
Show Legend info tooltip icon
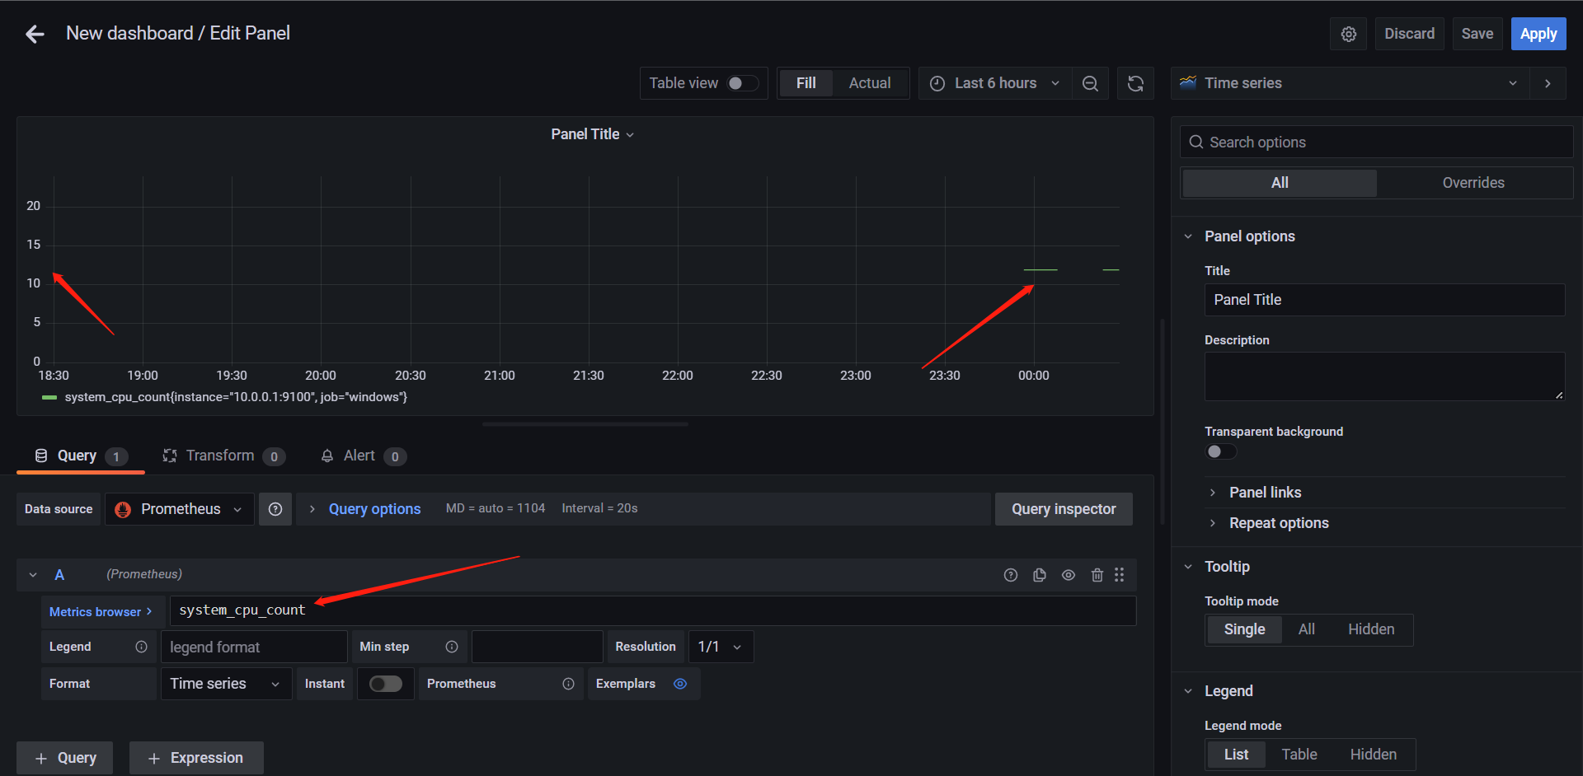click(x=141, y=647)
